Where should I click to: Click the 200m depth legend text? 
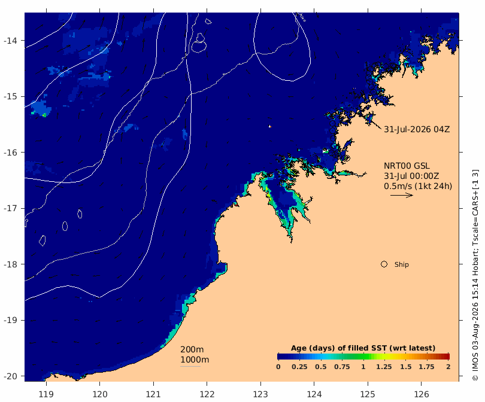pyautogui.click(x=192, y=349)
